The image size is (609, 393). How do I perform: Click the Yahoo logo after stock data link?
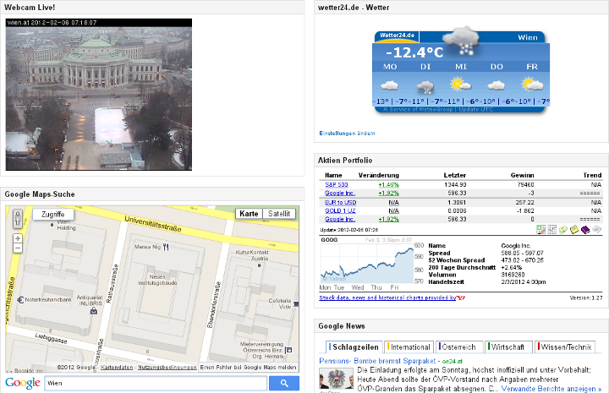[x=461, y=297]
